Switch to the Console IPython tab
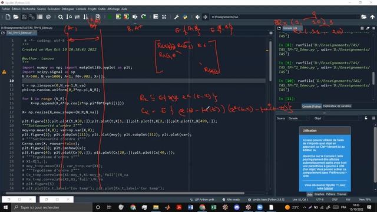 tap(312, 106)
